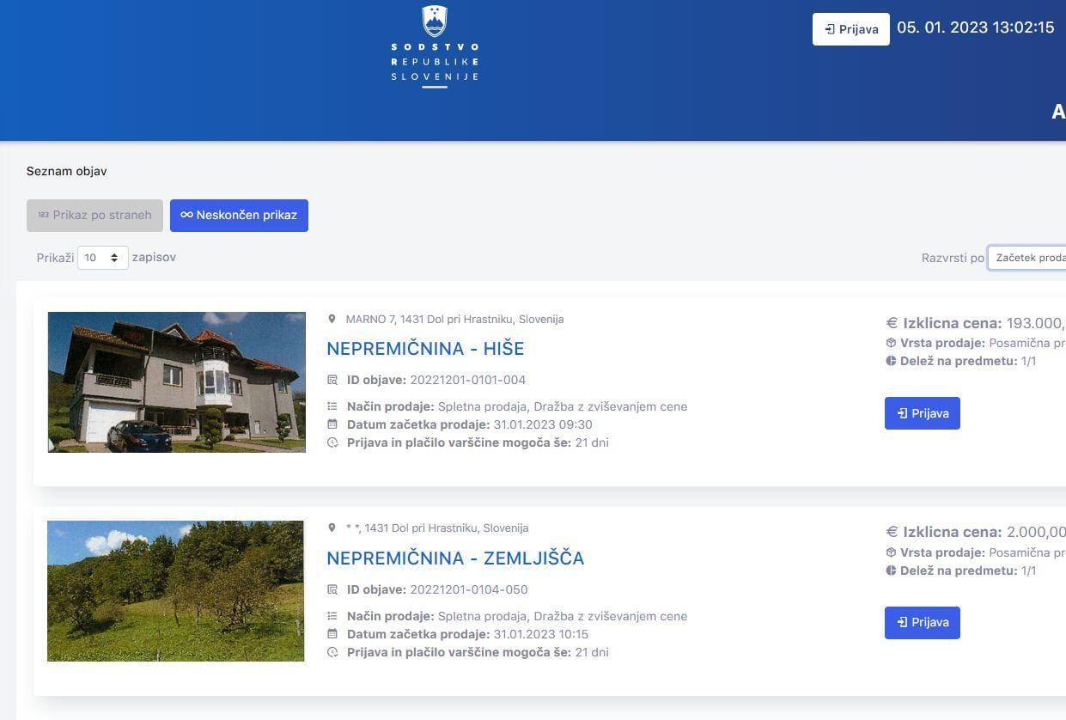
Task: Click the list icon beside Način prodaje
Action: (x=332, y=406)
